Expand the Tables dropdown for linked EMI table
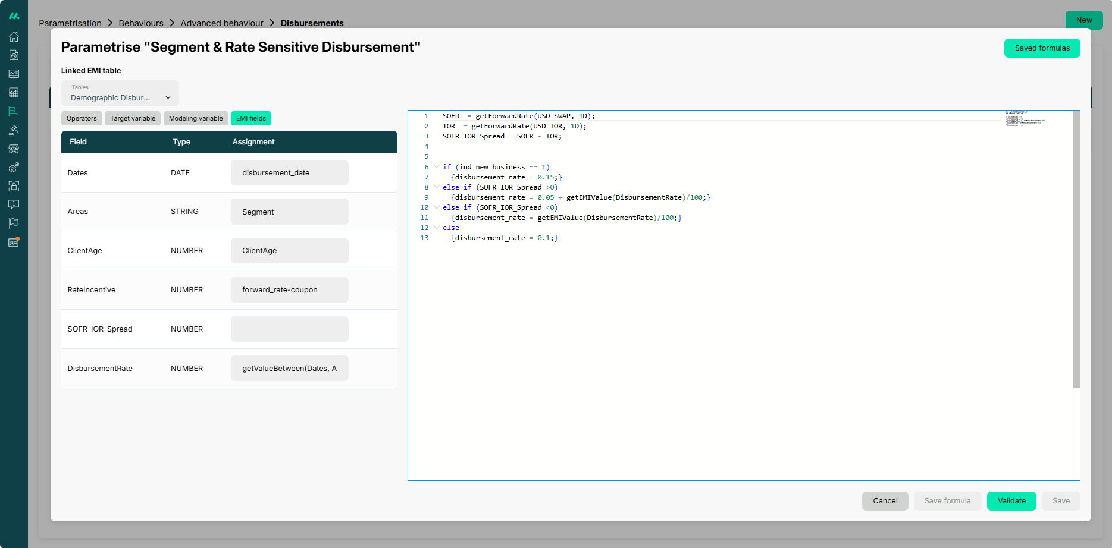Screen dimensions: 1112x548 pyautogui.click(x=120, y=93)
